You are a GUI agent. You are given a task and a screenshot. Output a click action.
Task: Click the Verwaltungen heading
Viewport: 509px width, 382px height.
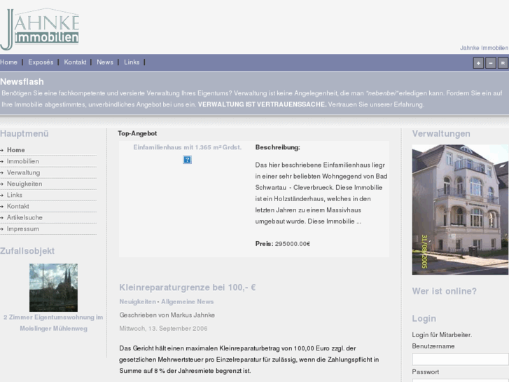(x=441, y=134)
